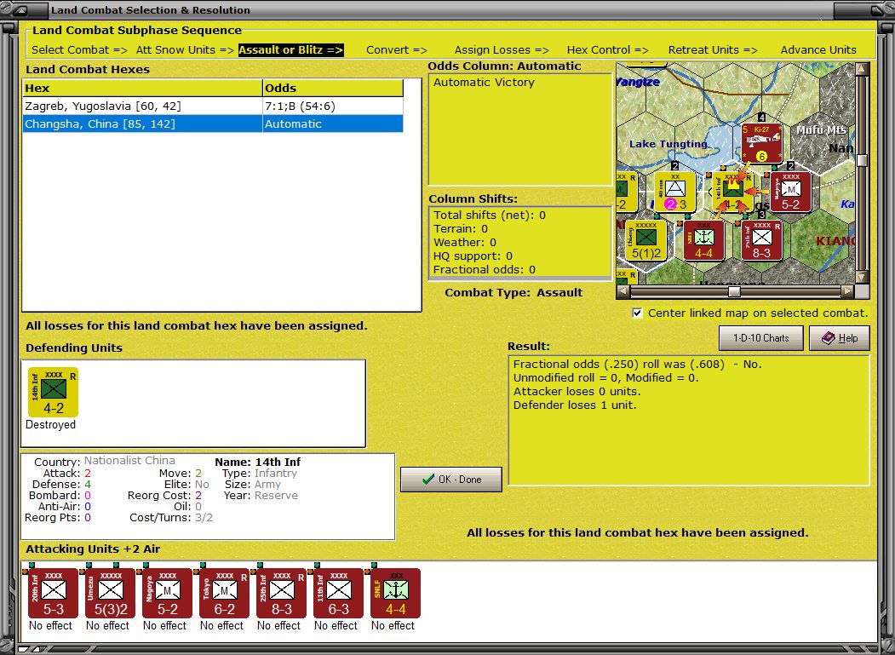Screen dimensions: 895x655
Task: Click the map horizontal scrollbar thumb
Action: tap(734, 292)
